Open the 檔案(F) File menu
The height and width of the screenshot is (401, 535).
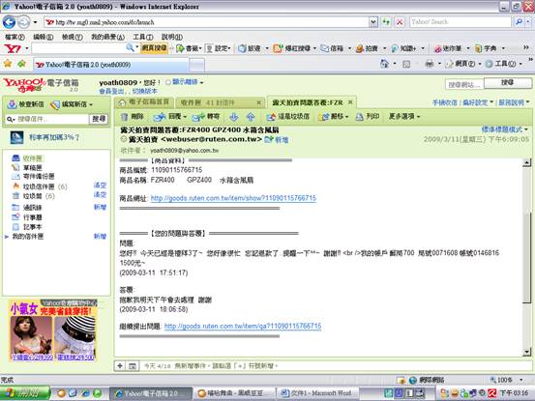(15, 37)
